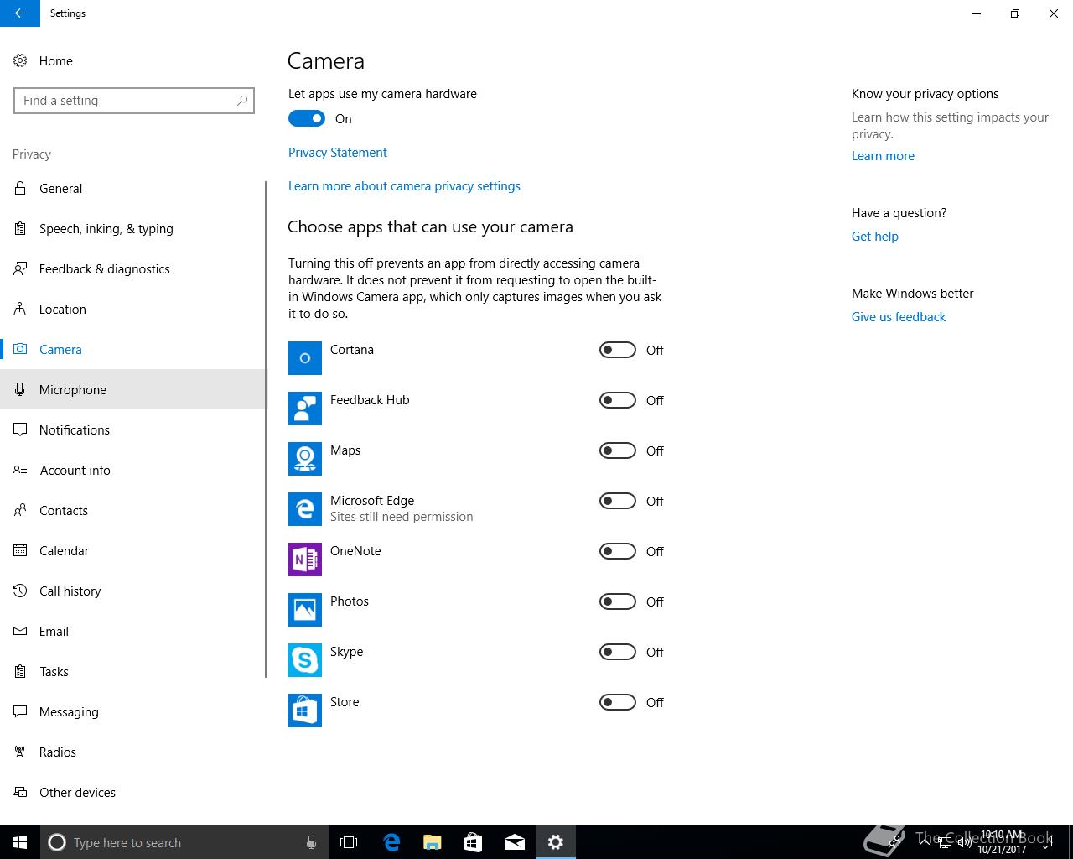Launch Edge from the taskbar
The width and height of the screenshot is (1073, 859).
click(x=391, y=842)
